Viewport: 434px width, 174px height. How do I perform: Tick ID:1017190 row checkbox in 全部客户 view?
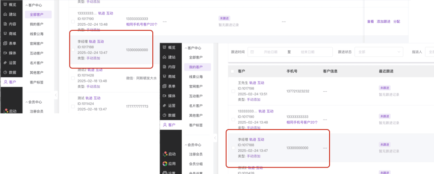(x=73, y=22)
